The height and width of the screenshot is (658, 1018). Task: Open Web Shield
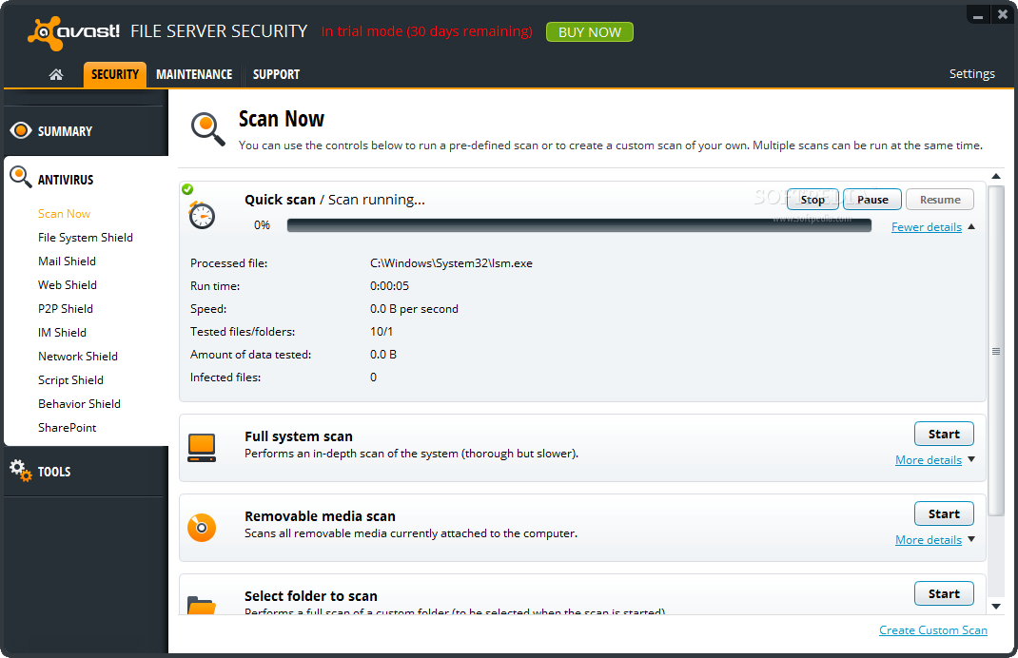point(67,285)
